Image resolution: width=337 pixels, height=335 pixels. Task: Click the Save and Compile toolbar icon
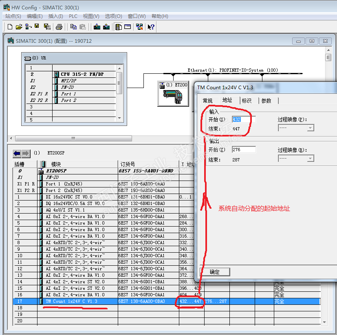click(47, 27)
